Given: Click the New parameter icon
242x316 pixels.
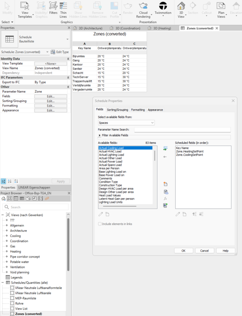Looking at the screenshot, I should point(166,184).
